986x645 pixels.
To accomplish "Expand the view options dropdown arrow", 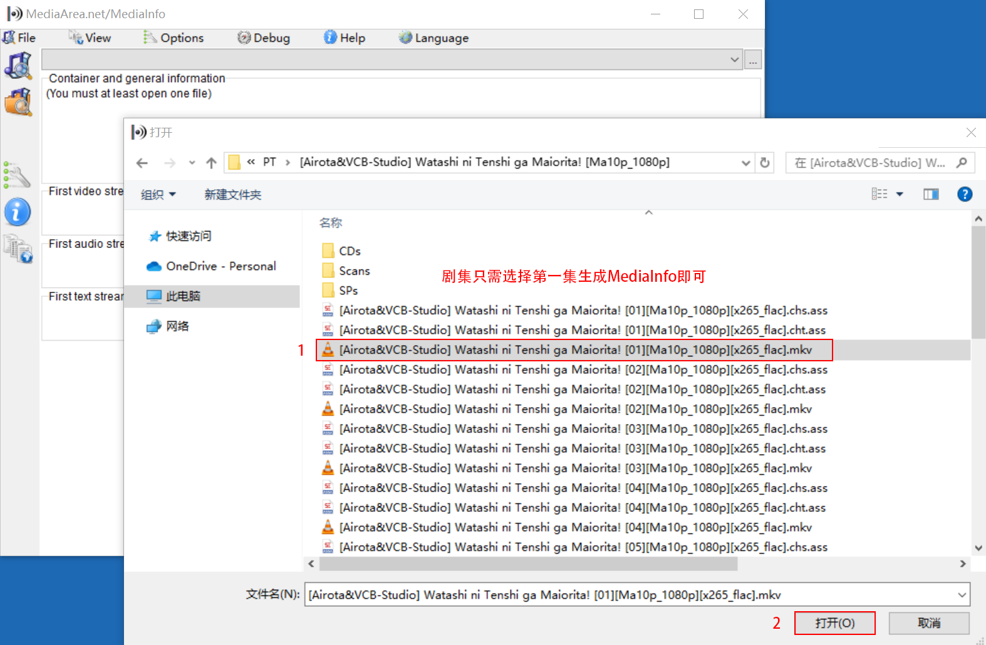I will (900, 194).
